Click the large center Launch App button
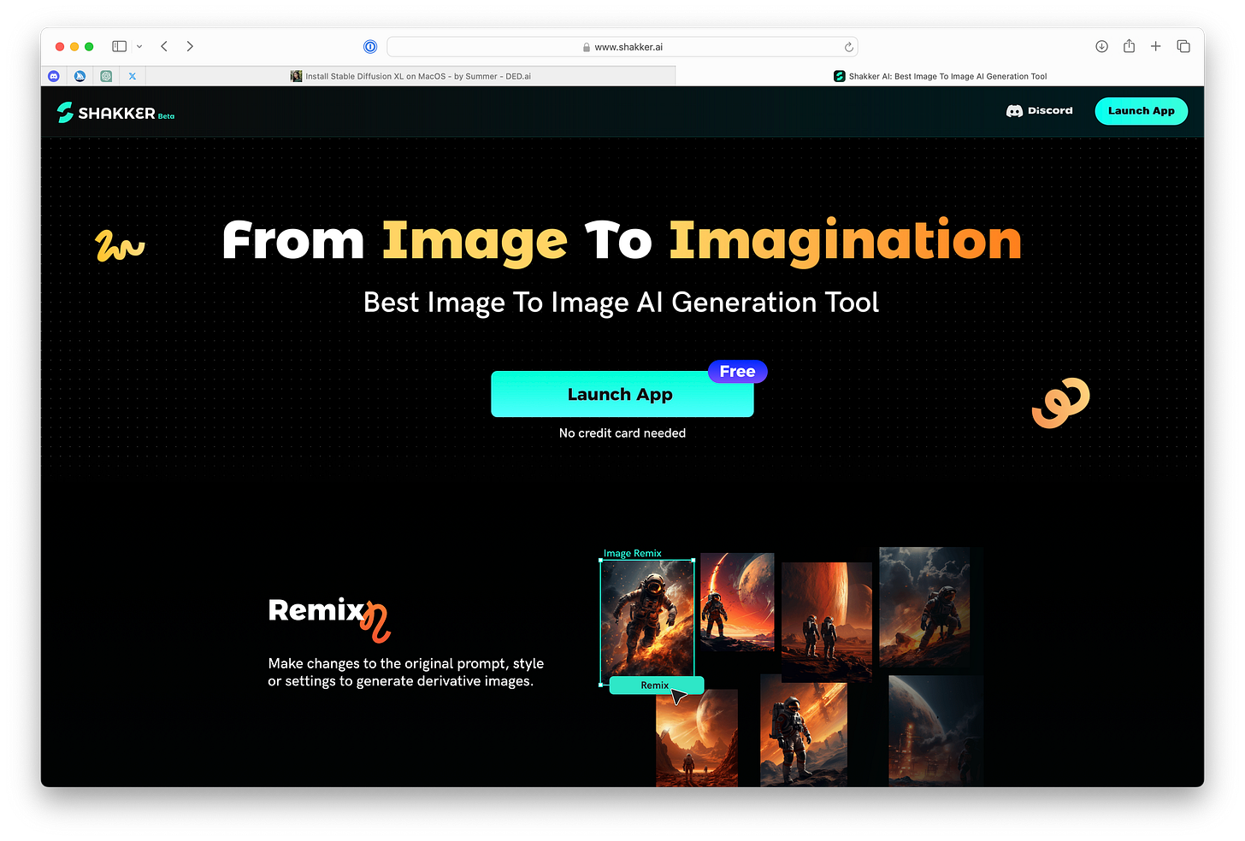Image resolution: width=1245 pixels, height=841 pixels. point(622,394)
